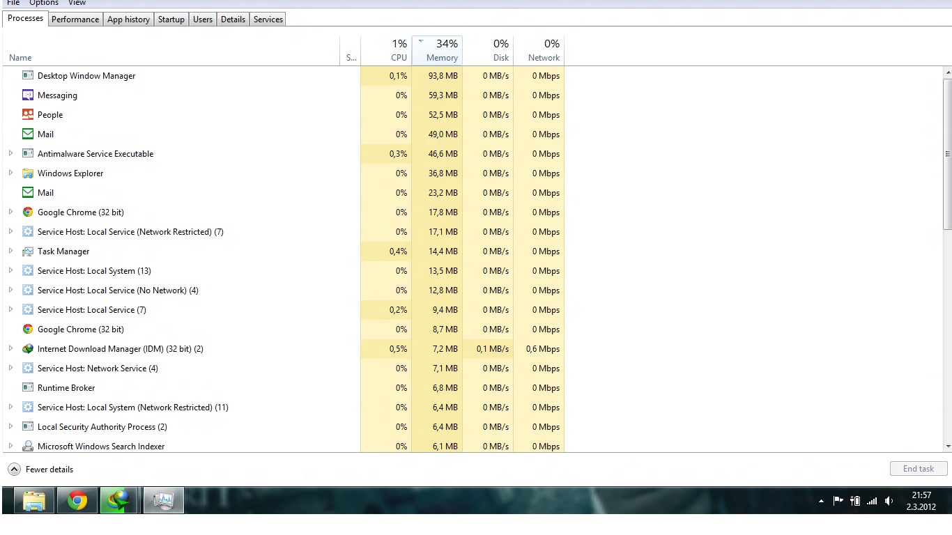Click the Runtime Broker process icon

pos(28,387)
